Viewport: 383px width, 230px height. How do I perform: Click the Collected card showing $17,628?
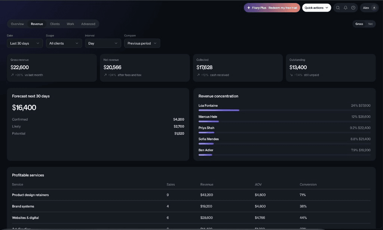238,68
